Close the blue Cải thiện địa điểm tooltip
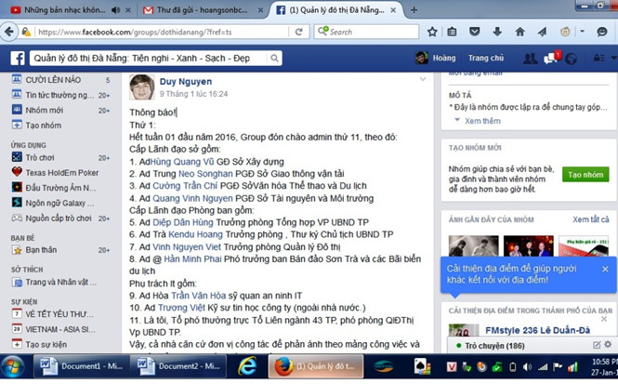Screen dimensions: 618x384 605,269
